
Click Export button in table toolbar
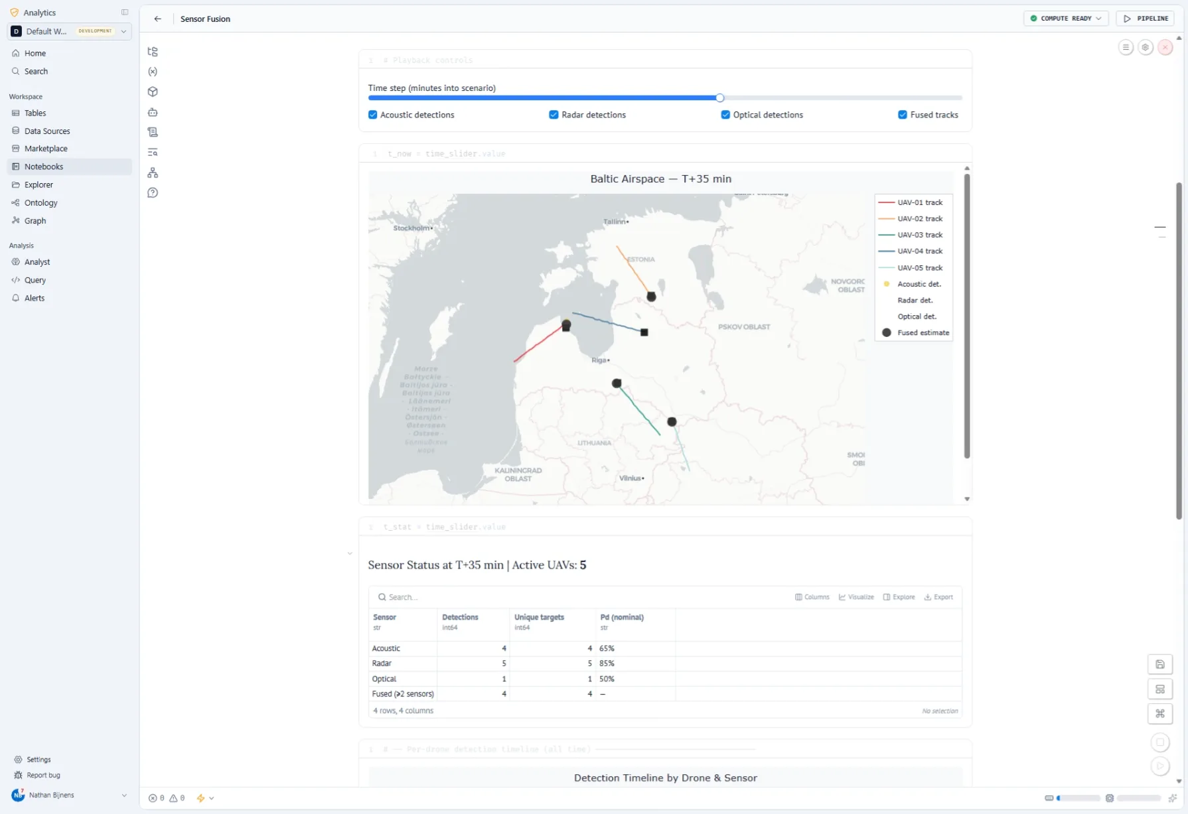[x=938, y=597]
